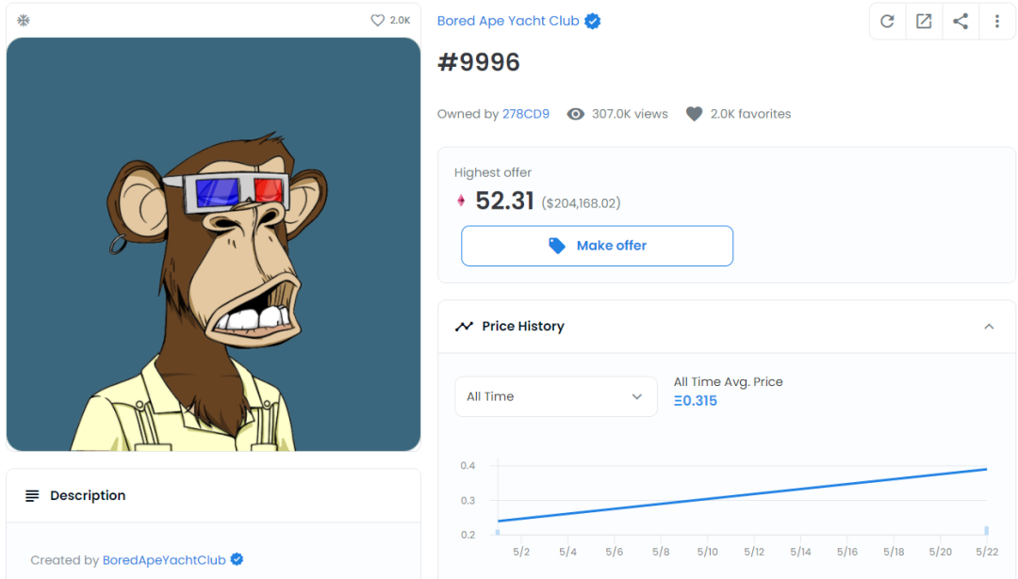Click the 5/22 volume bar on chart
1018x579 pixels.
(x=986, y=530)
